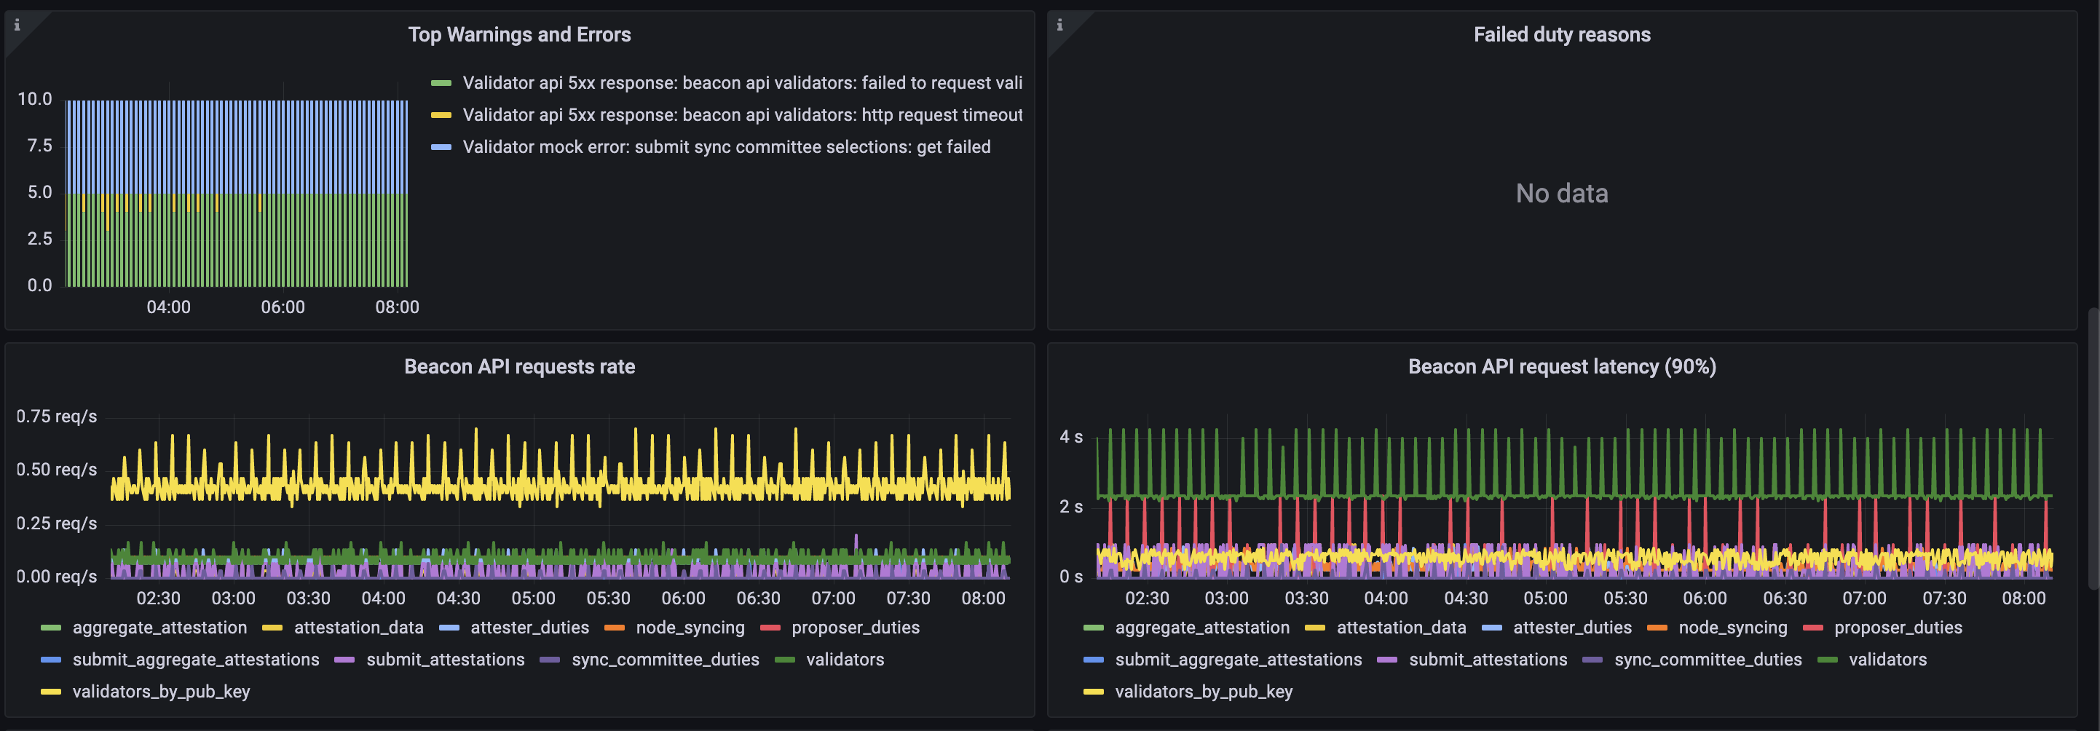Select the Top Warnings and Errors panel title

(519, 35)
